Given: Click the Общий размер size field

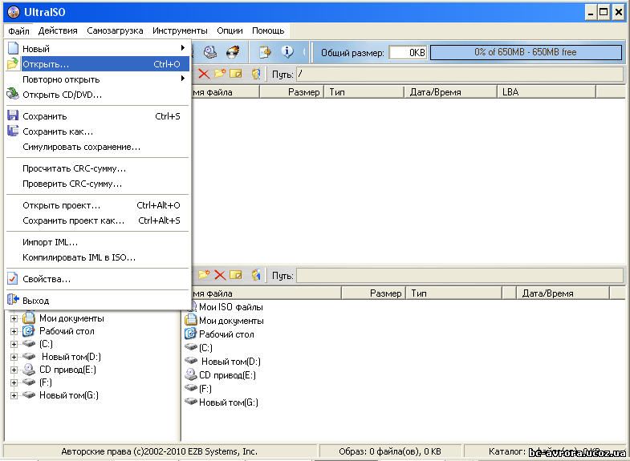Looking at the screenshot, I should [x=408, y=53].
